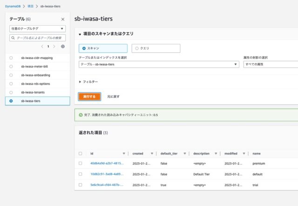Check the trial row checkbox
This screenshot has width=298, height=206.
point(81,185)
